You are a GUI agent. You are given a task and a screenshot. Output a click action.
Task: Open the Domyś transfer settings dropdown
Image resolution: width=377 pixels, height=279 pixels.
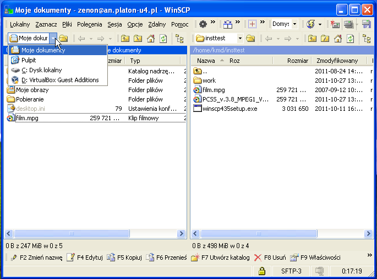click(x=294, y=24)
